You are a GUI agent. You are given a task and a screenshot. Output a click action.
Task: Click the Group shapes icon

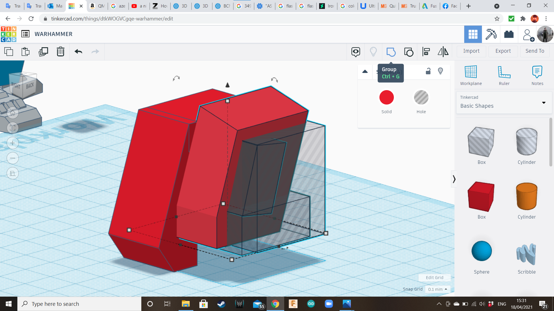[x=391, y=52]
